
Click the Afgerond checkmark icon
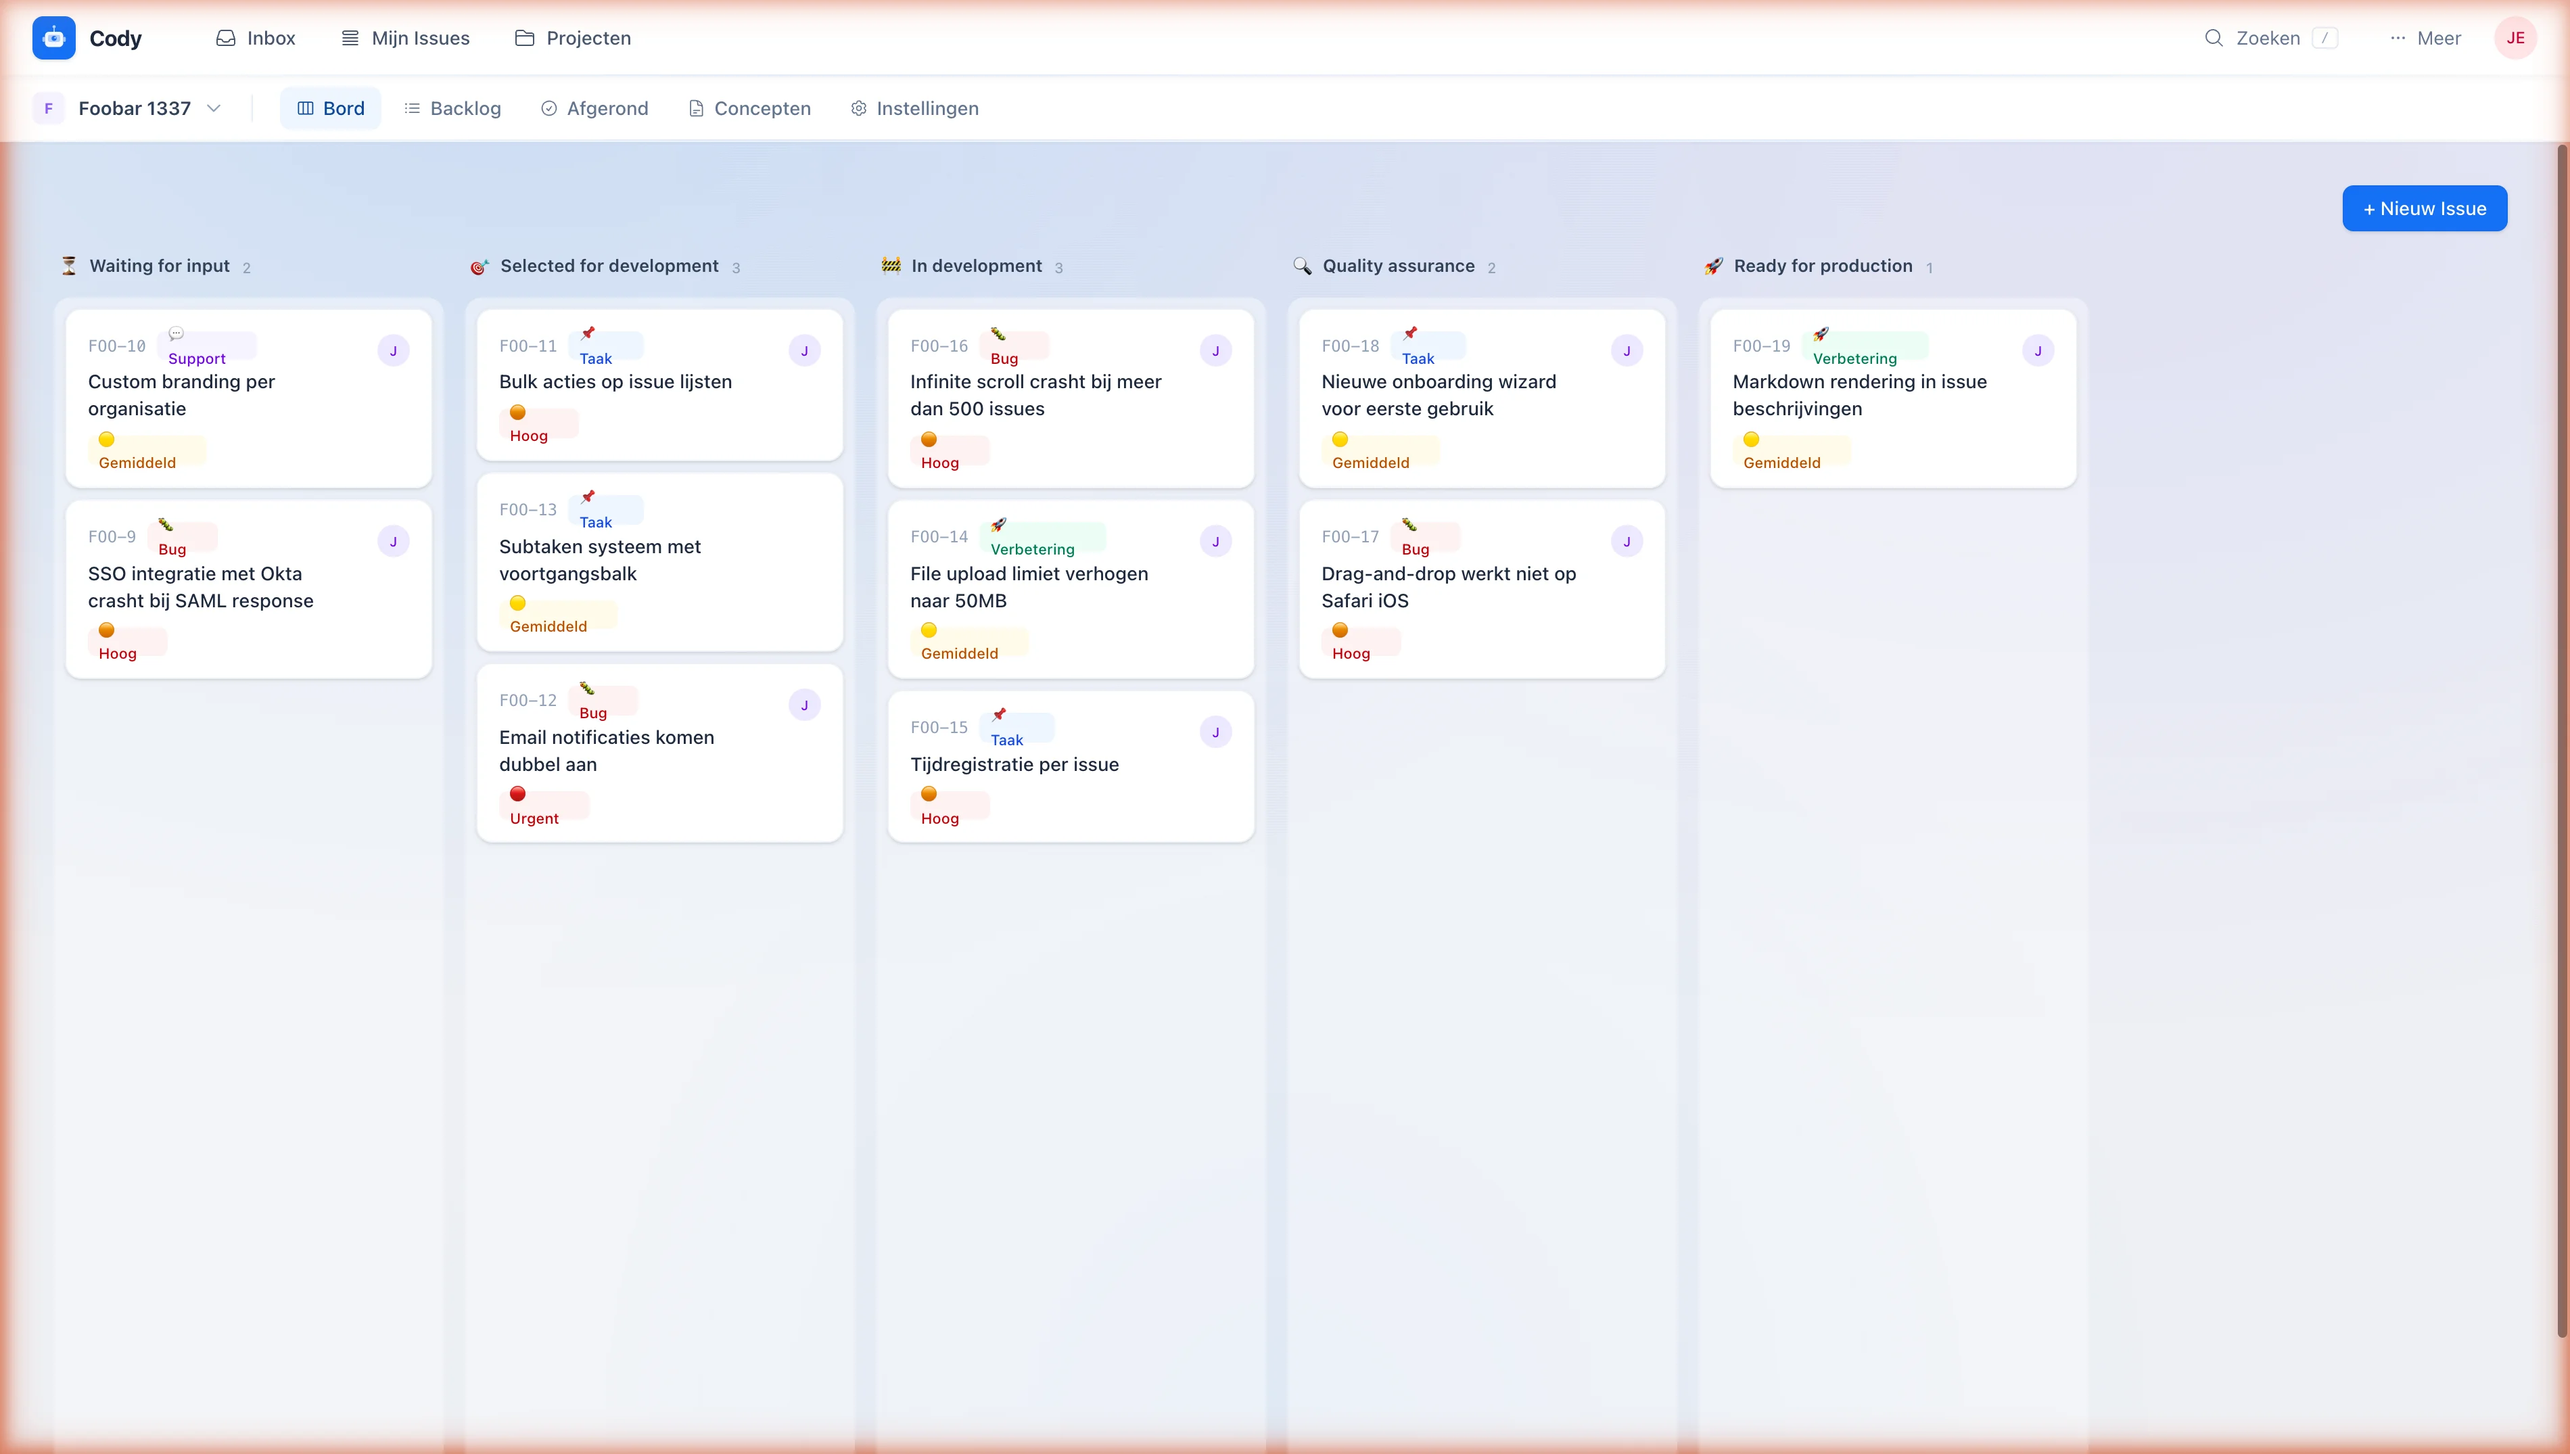[x=548, y=108]
